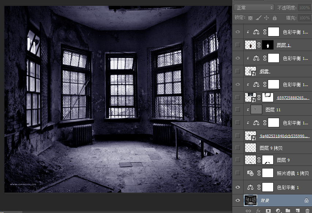The image size is (312, 213).
Task: Click the 不透明度 opacity value field
Action: [304, 7]
